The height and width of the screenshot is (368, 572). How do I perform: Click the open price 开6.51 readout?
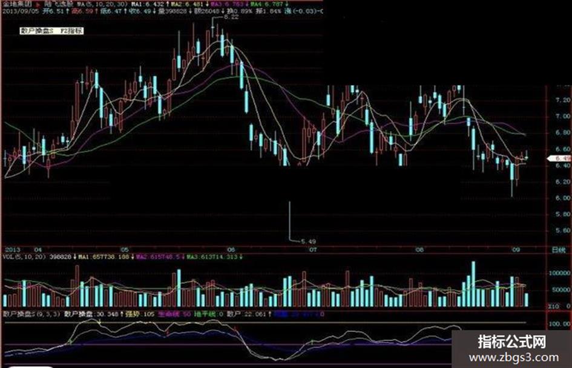coord(54,11)
